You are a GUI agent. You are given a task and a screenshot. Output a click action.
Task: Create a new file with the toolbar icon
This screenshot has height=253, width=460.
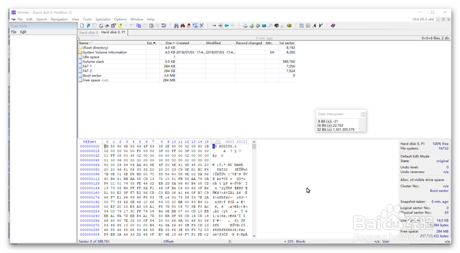[x=82, y=26]
